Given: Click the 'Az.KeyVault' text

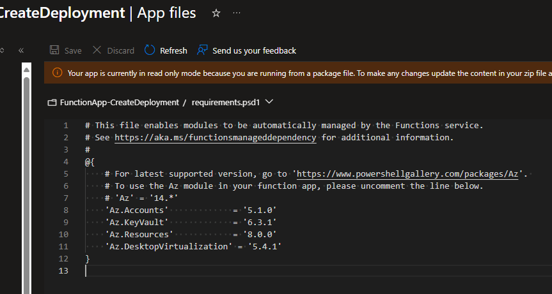Looking at the screenshot, I should click(x=137, y=223).
